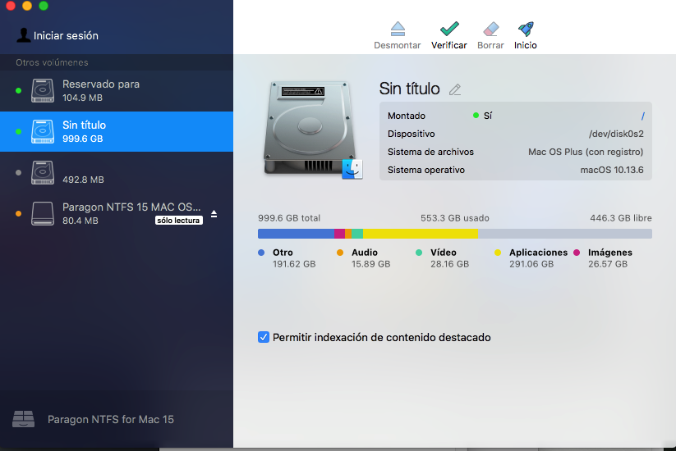Click the Desmontar eject icon
This screenshot has width=676, height=451.
(x=398, y=29)
